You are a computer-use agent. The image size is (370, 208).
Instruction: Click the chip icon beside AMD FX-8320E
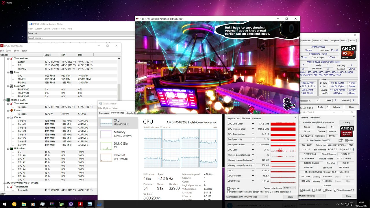point(8,100)
